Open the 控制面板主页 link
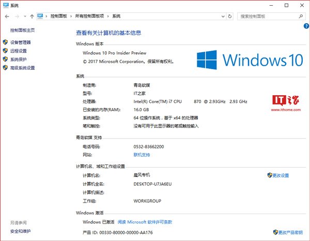Image resolution: width=310 pixels, height=241 pixels. [x=23, y=30]
